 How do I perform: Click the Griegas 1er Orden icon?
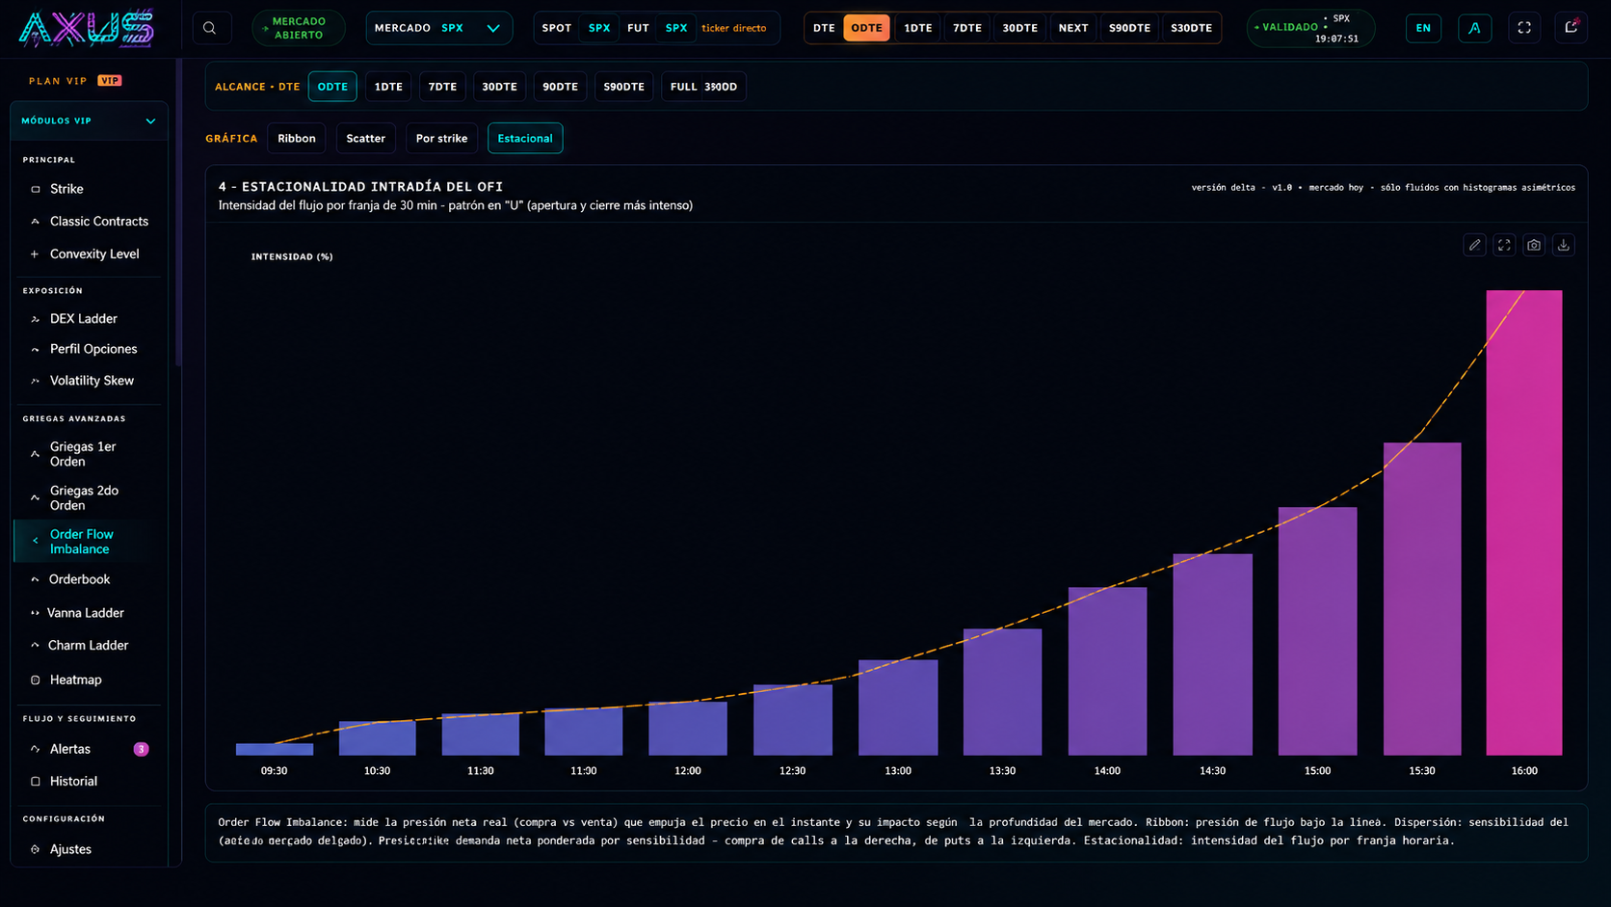pyautogui.click(x=36, y=454)
